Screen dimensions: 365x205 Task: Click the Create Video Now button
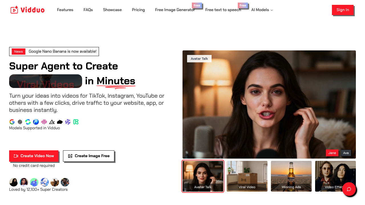34,156
